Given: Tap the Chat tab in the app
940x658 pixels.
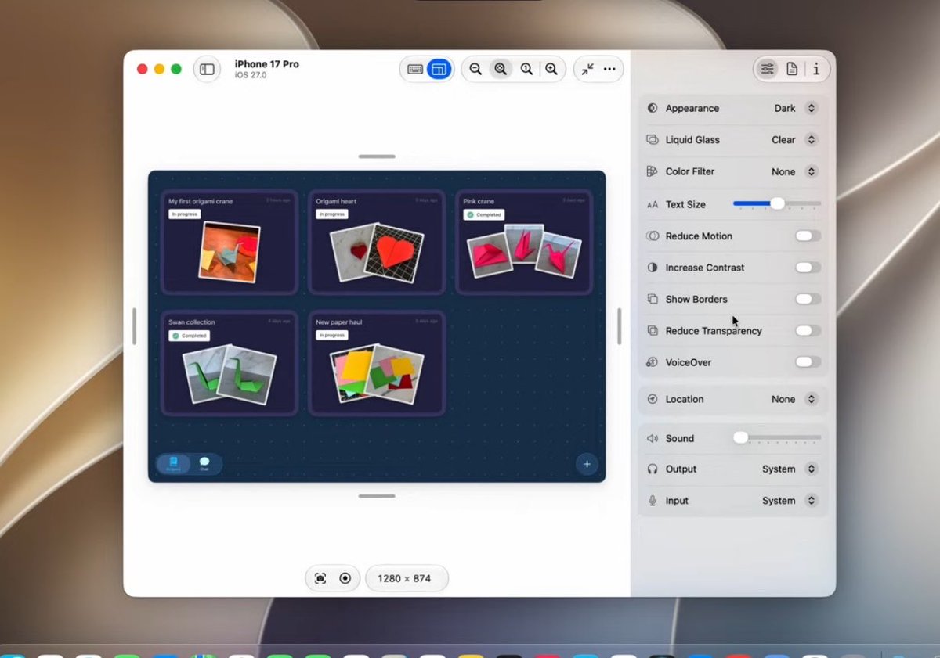Looking at the screenshot, I should click(x=204, y=464).
